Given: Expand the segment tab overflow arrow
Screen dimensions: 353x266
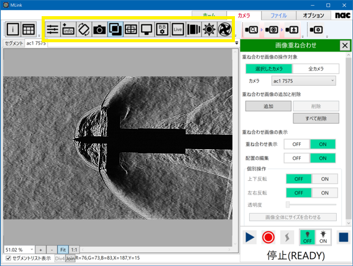Looking at the screenshot, I should (236, 43).
